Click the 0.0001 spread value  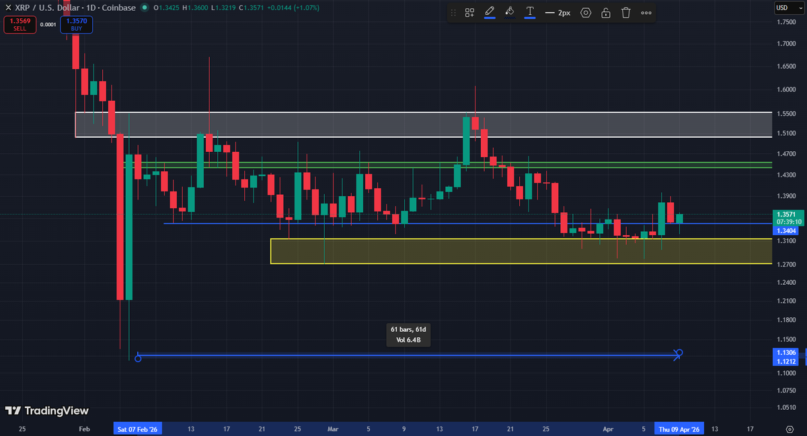pyautogui.click(x=48, y=25)
